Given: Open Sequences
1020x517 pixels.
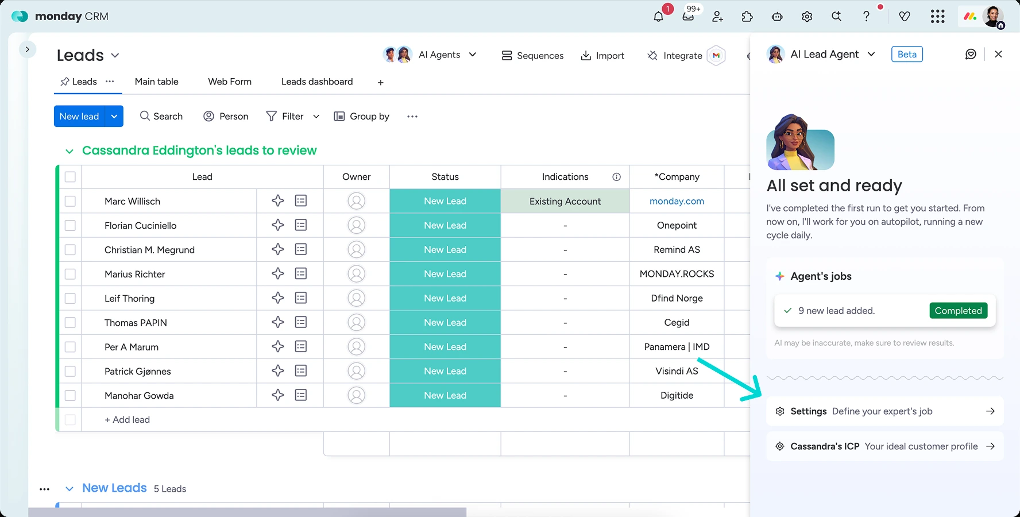Looking at the screenshot, I should tap(532, 56).
